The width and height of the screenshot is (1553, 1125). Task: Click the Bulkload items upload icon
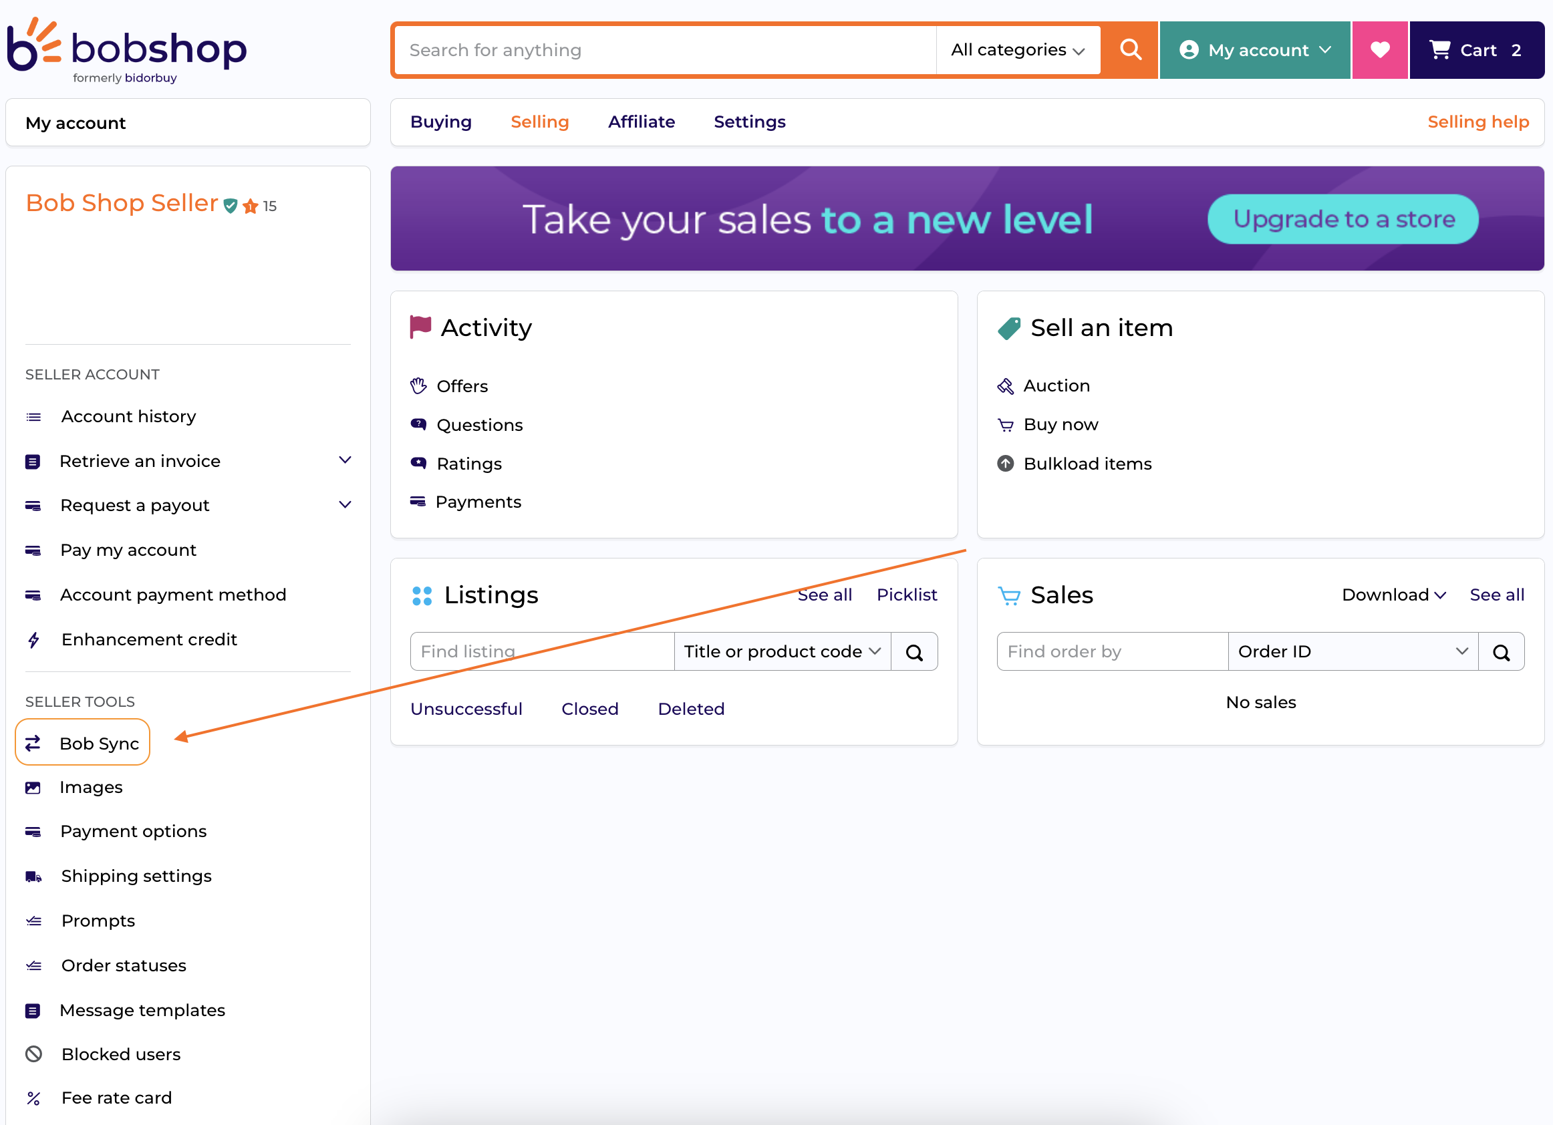[1005, 464]
